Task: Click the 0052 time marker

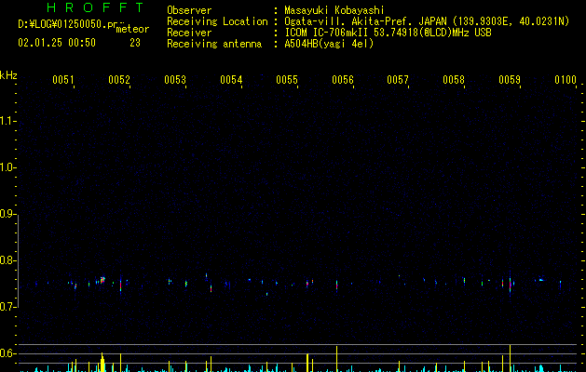Action: [x=119, y=80]
